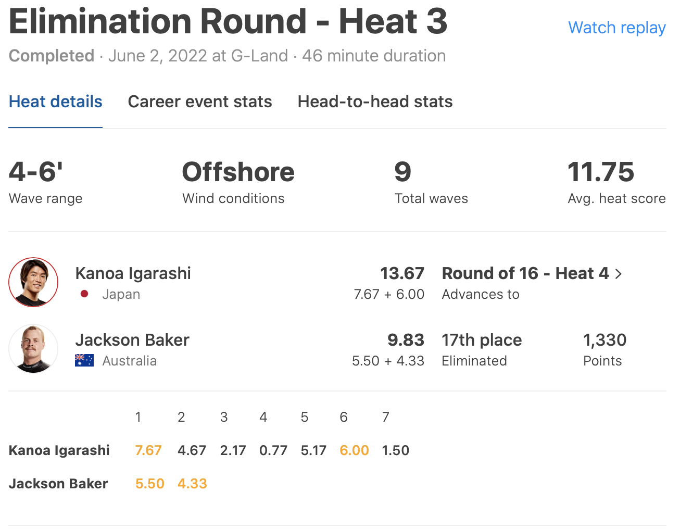The width and height of the screenshot is (680, 530).
Task: Click Igarashi's 13.67 heat total
Action: 402,273
